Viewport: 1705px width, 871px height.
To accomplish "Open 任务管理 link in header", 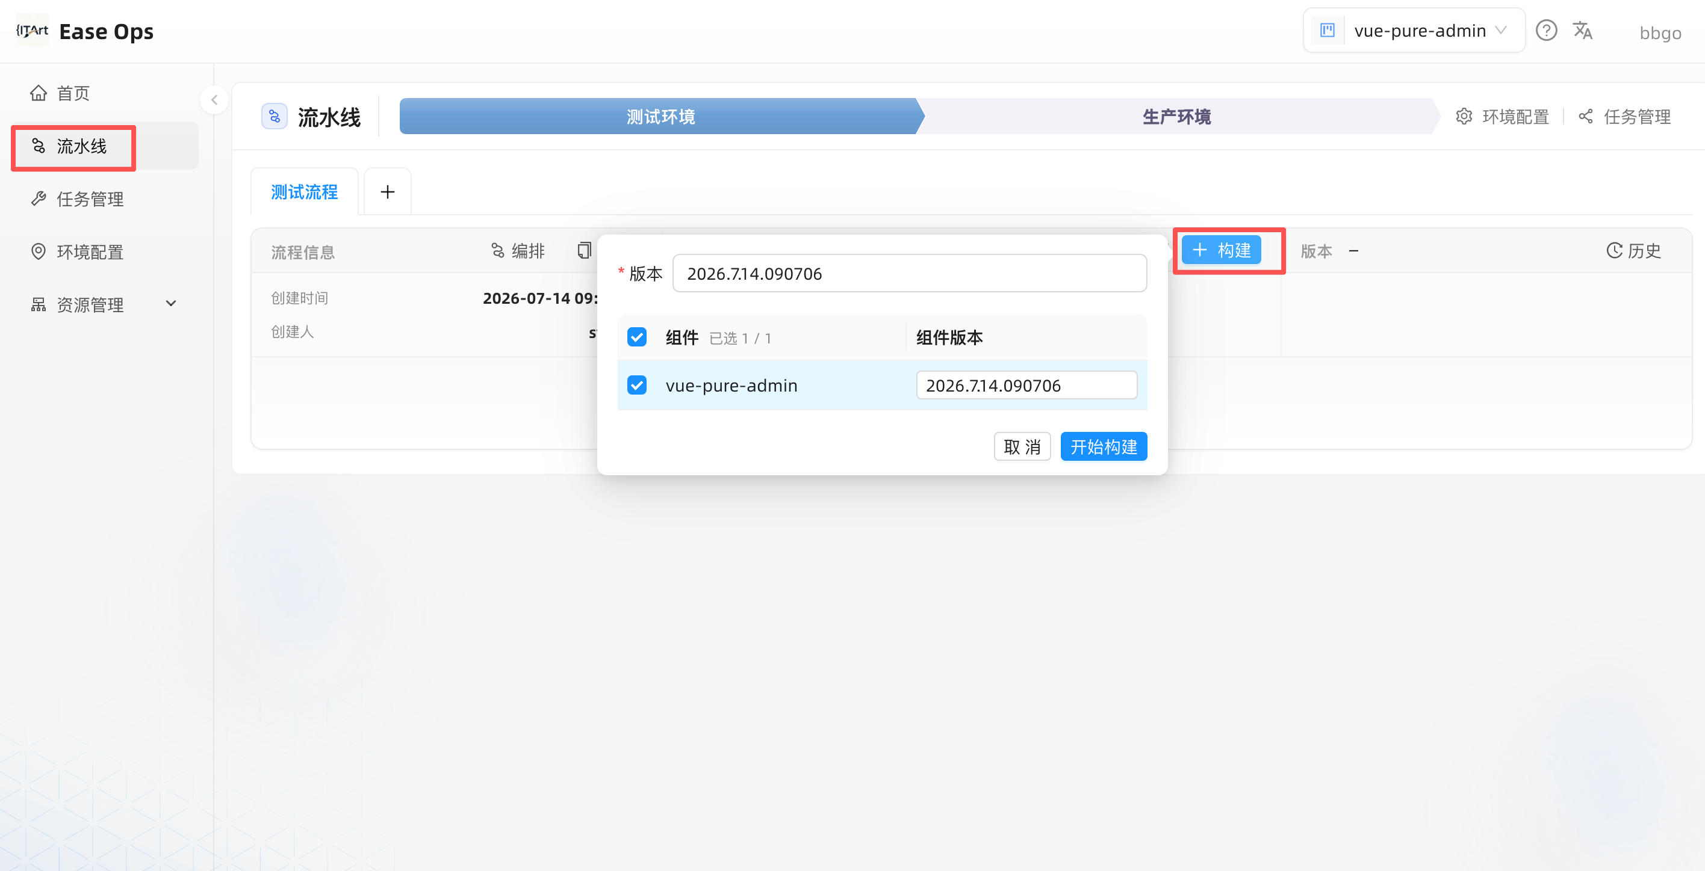I will [x=1624, y=117].
